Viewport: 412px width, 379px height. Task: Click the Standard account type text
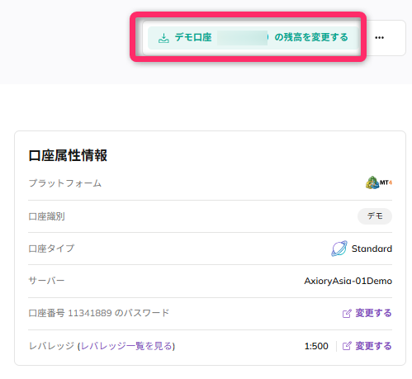pos(372,249)
